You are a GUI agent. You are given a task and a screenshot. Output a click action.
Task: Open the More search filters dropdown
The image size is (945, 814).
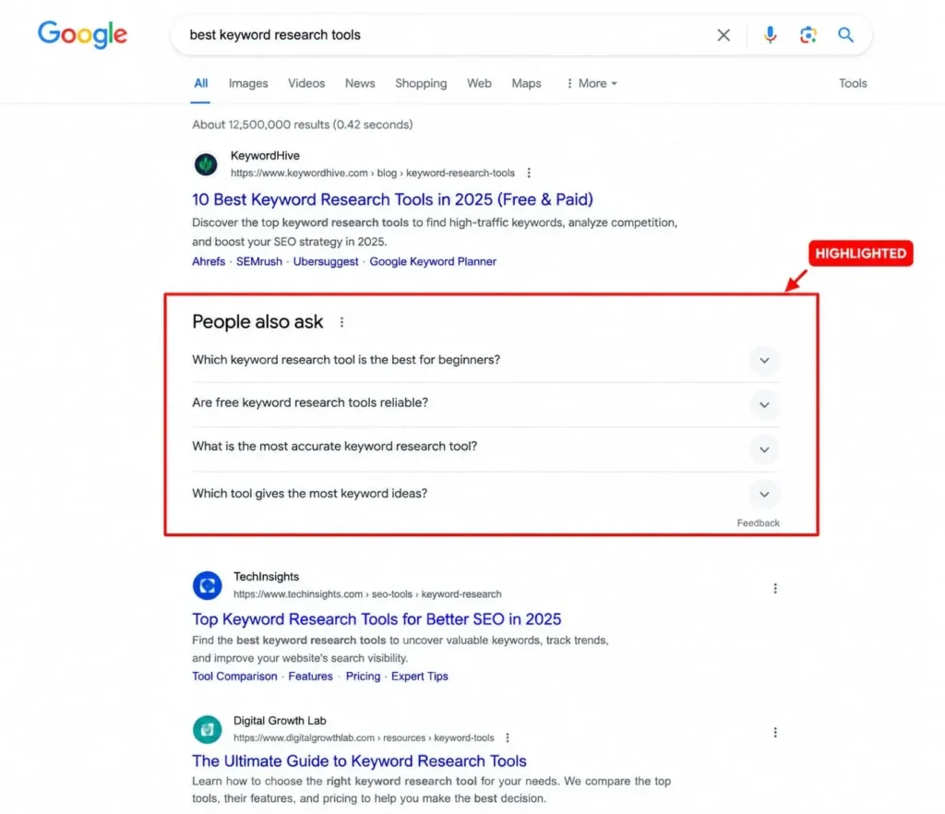pyautogui.click(x=592, y=83)
